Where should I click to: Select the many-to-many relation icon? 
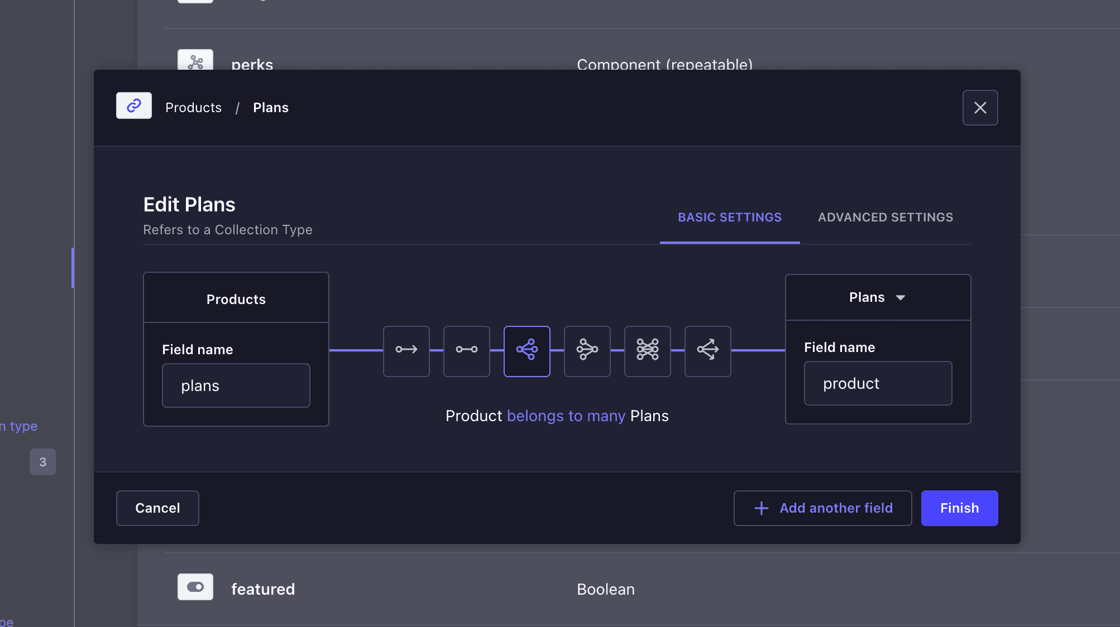pos(648,351)
